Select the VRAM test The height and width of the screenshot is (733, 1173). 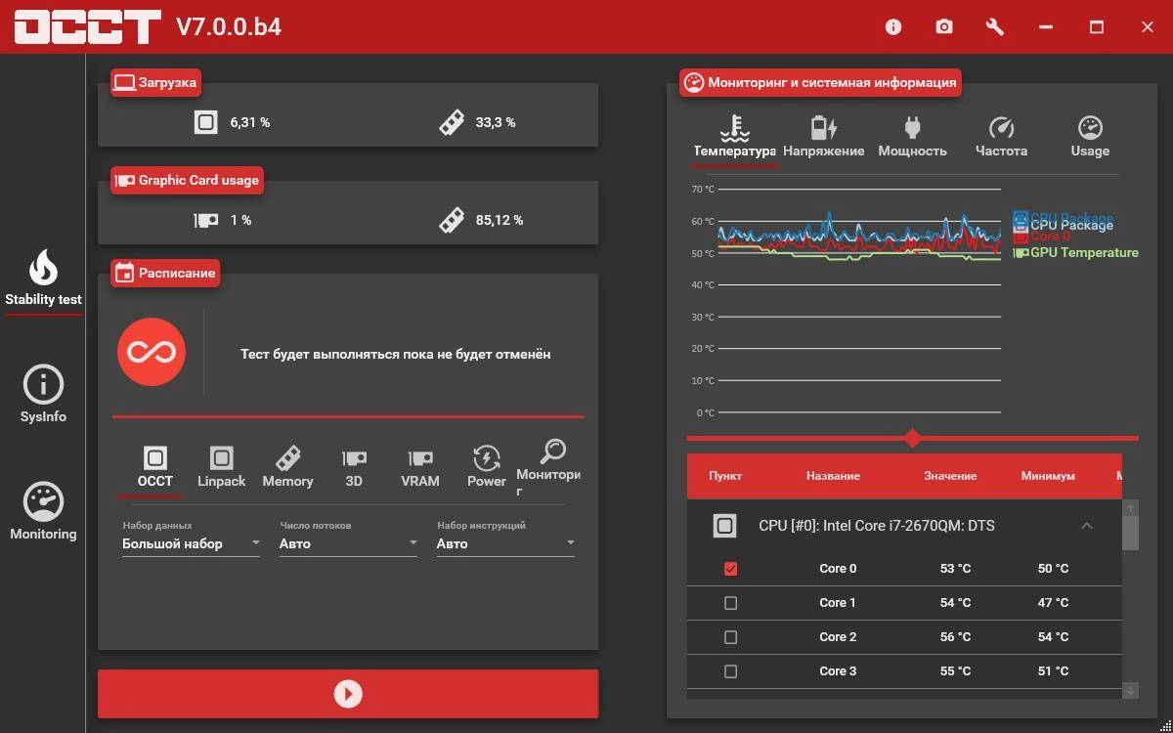click(x=420, y=467)
